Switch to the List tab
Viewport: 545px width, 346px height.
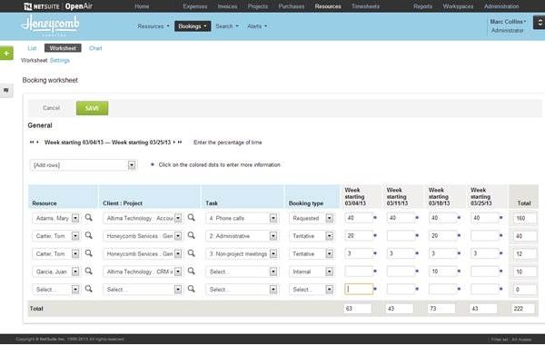tap(32, 48)
